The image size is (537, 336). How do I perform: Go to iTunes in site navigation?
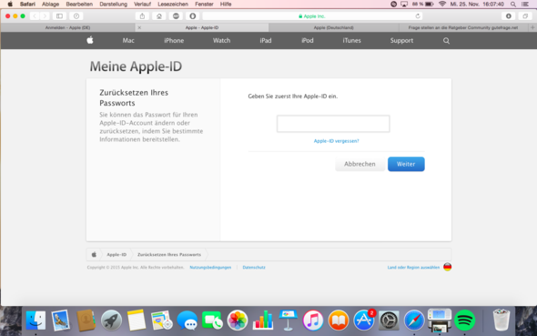point(351,40)
